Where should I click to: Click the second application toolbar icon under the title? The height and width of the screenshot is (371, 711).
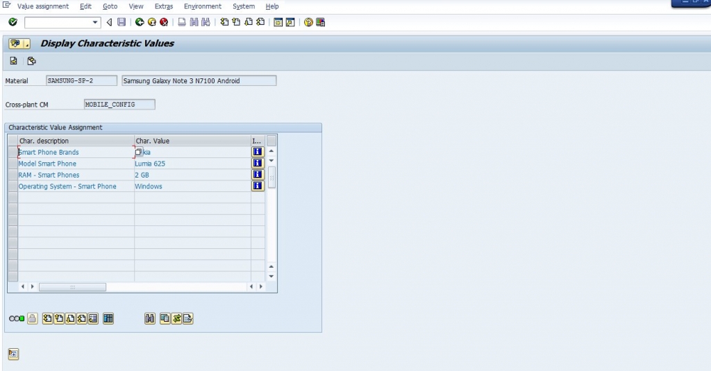[x=31, y=61]
